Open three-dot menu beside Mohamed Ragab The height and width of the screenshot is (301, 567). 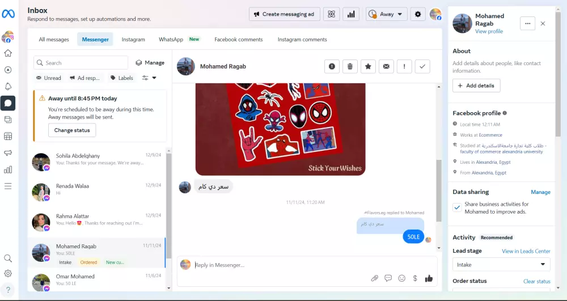(527, 23)
